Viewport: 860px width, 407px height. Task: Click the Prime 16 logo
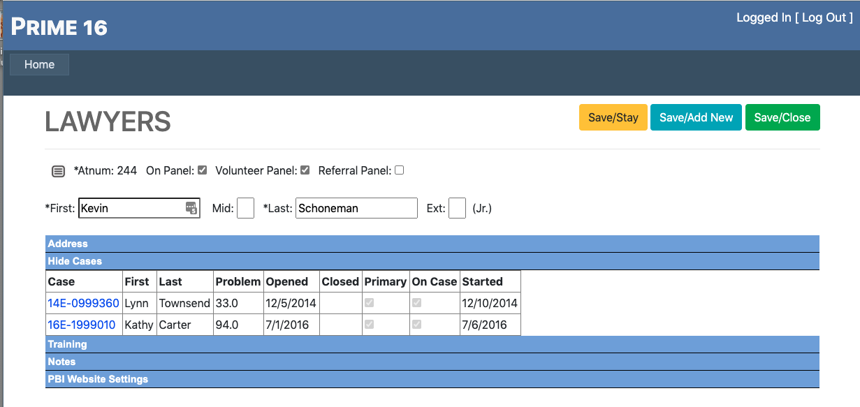tap(59, 27)
